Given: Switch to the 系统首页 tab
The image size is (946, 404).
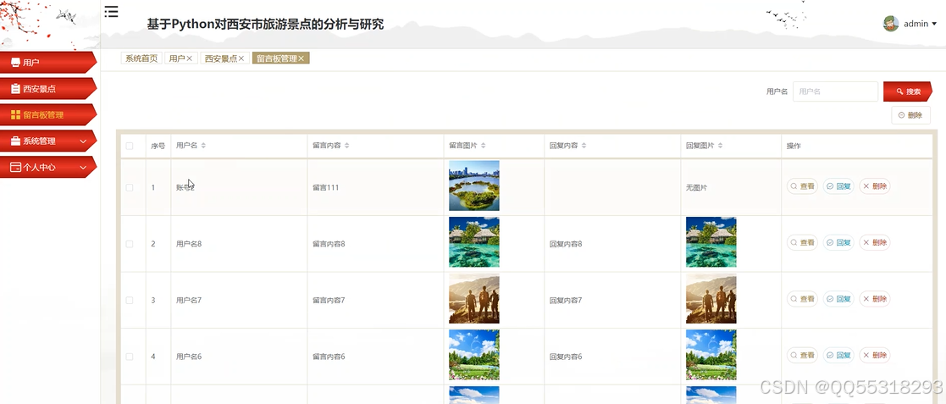Looking at the screenshot, I should (141, 58).
